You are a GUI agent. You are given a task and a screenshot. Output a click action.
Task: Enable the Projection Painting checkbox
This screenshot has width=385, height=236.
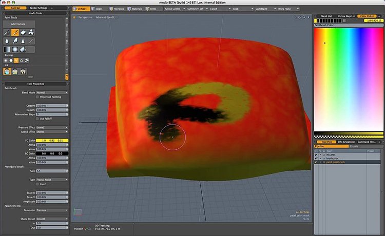(x=38, y=96)
